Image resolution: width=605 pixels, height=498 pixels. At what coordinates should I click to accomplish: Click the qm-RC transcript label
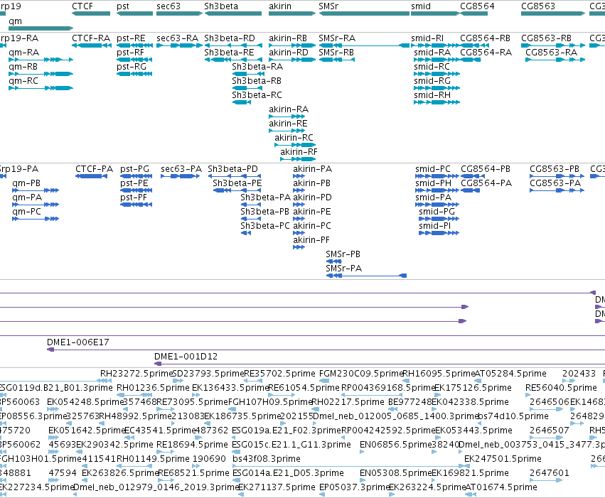tap(23, 81)
